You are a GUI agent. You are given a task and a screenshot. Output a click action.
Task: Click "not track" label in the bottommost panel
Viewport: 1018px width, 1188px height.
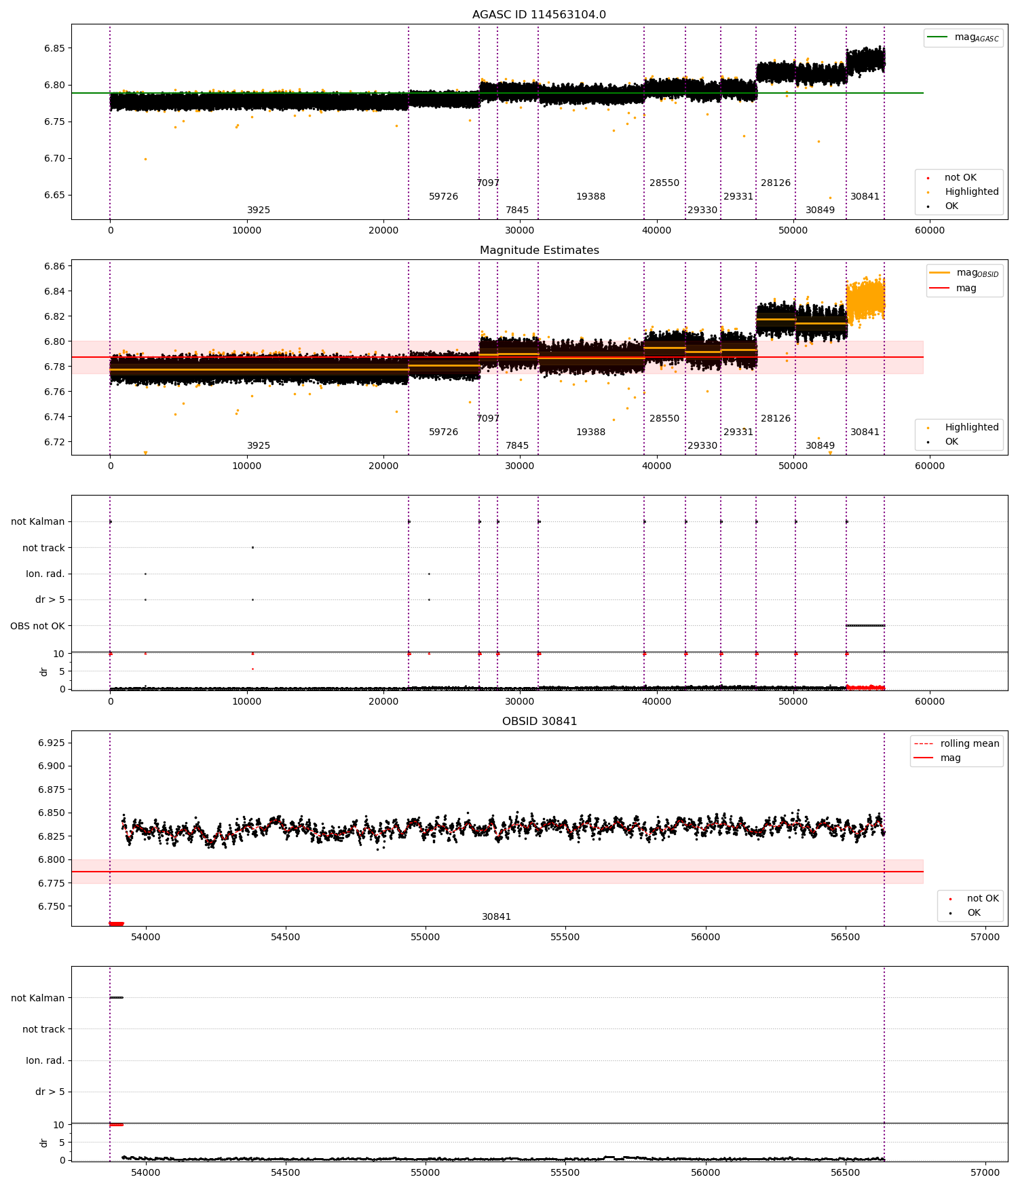[x=43, y=1030]
